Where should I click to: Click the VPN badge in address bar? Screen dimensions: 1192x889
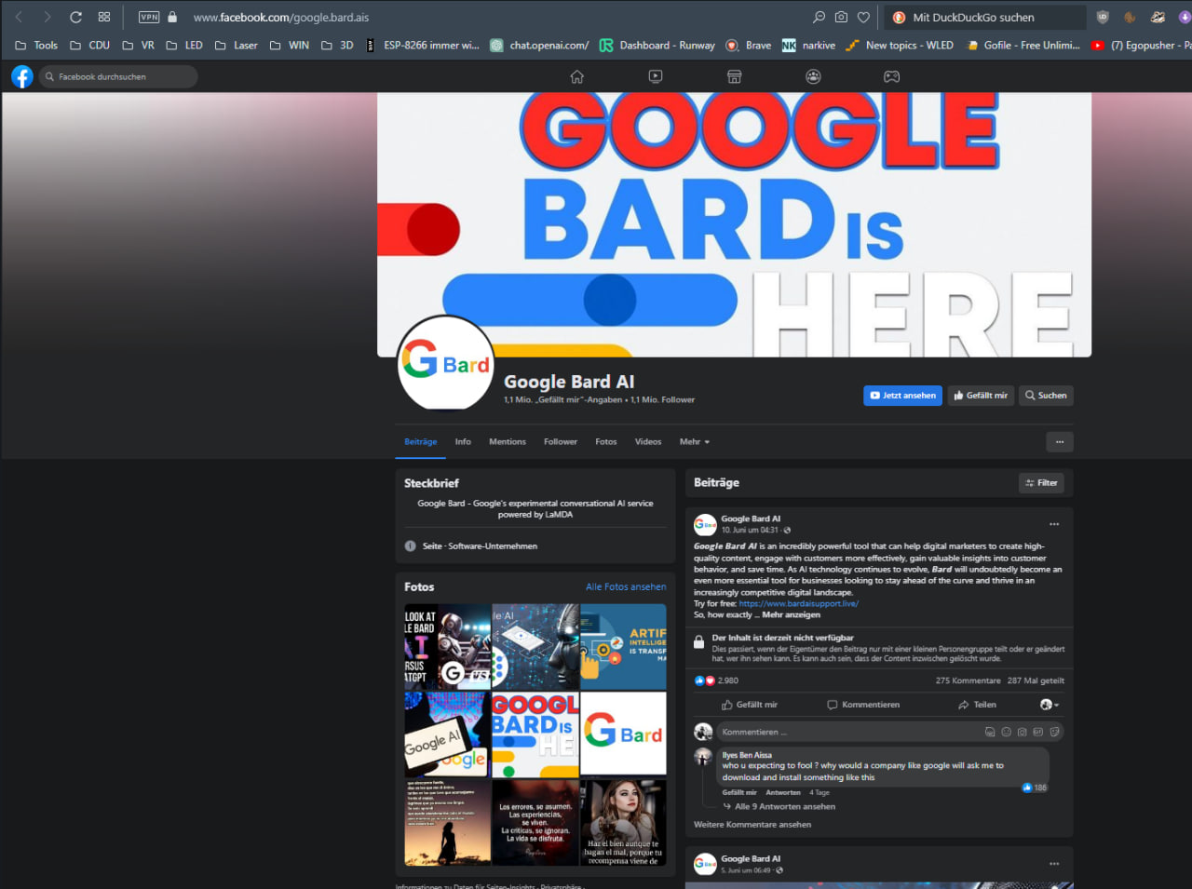tap(149, 17)
